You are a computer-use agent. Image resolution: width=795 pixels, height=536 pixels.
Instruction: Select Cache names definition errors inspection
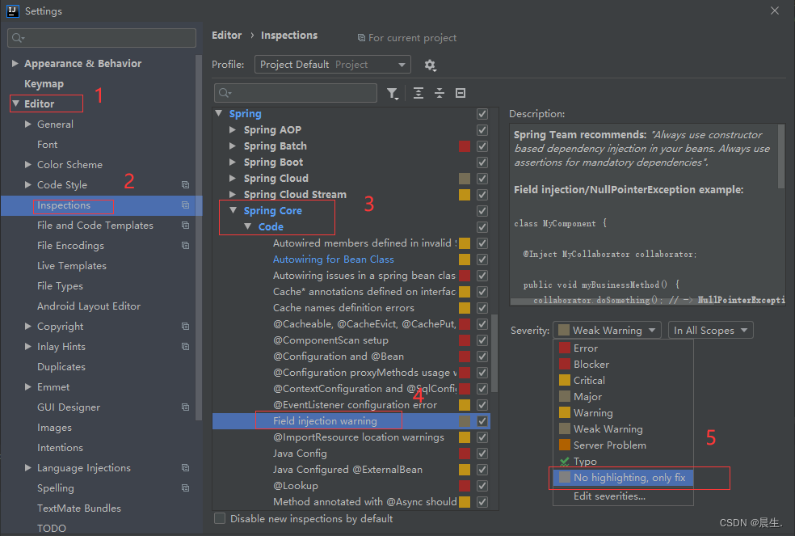(x=343, y=307)
